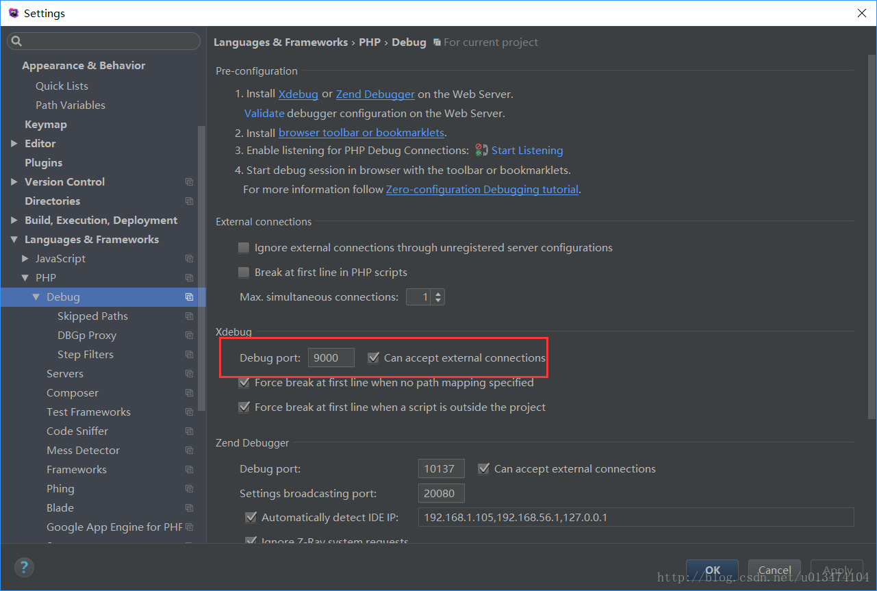Enable ignore external connections through unregistered servers
The image size is (877, 591).
243,247
